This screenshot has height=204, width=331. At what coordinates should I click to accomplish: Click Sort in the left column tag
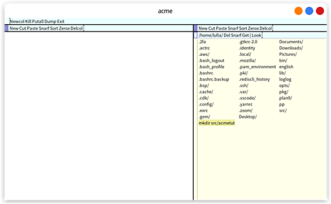pyautogui.click(x=54, y=28)
